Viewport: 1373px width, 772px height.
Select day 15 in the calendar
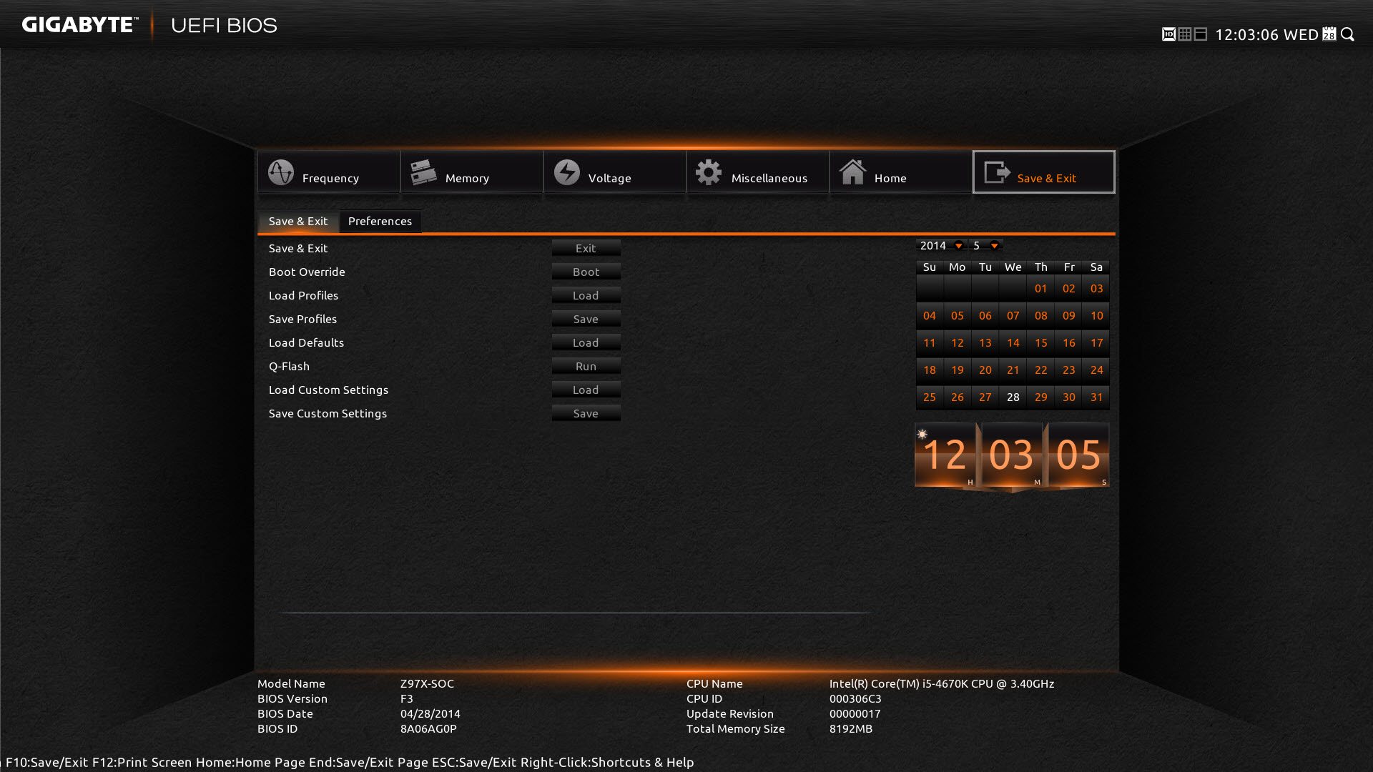[x=1040, y=343]
